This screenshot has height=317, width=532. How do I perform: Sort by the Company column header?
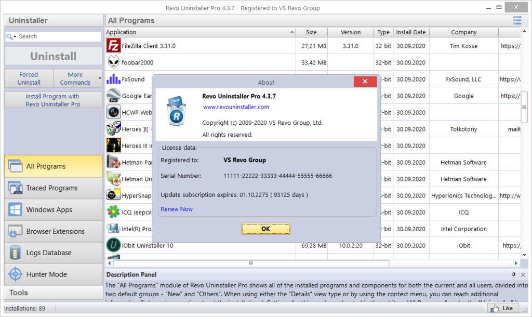(463, 32)
